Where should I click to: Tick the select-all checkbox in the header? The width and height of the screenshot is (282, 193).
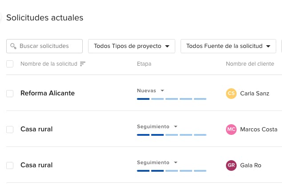point(10,64)
